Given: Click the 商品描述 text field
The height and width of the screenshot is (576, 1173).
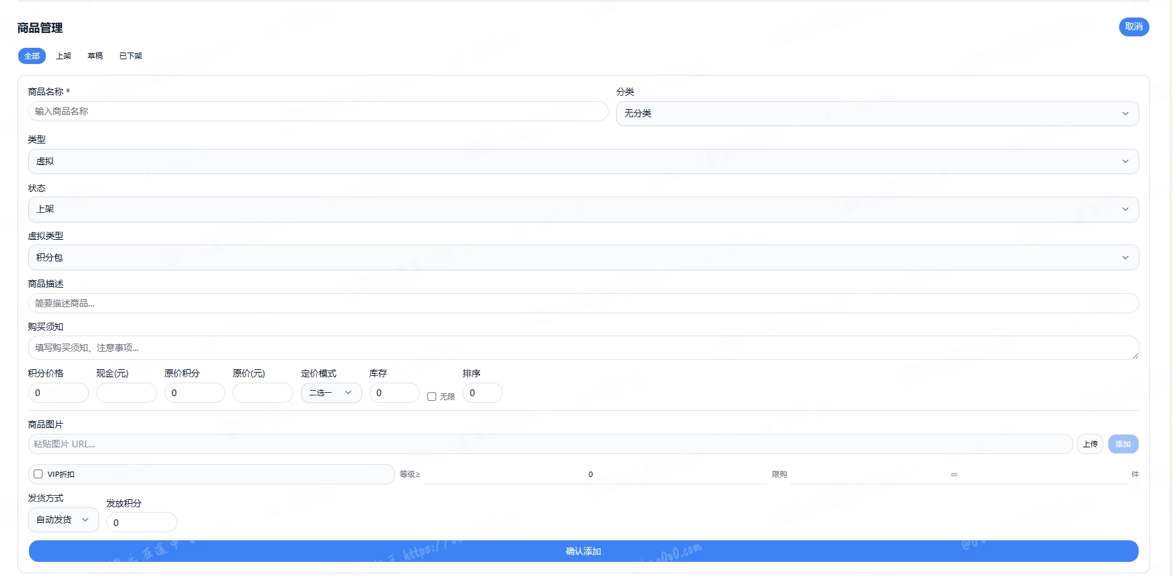Looking at the screenshot, I should 583,303.
